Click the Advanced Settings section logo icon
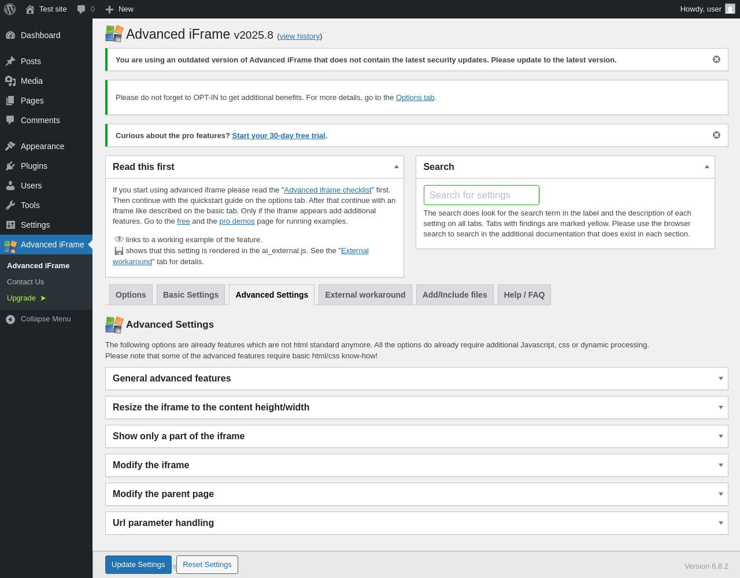Screen dimensions: 740x578 [114, 325]
